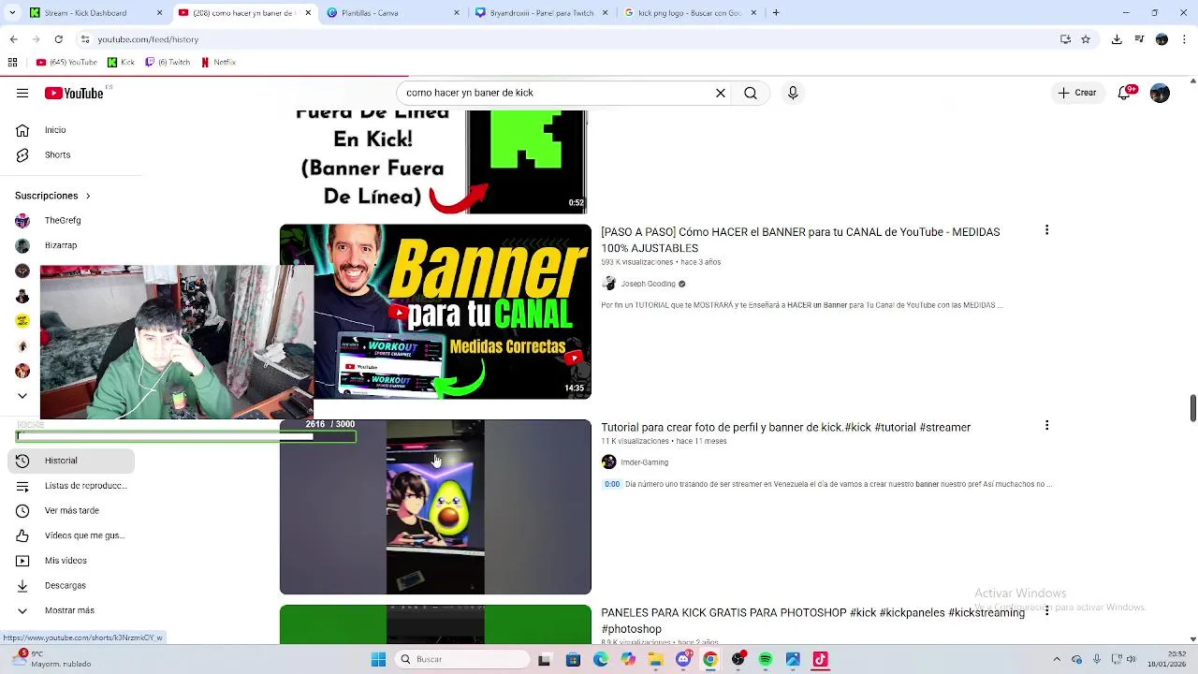Open the Twitch bookmark

(x=168, y=62)
